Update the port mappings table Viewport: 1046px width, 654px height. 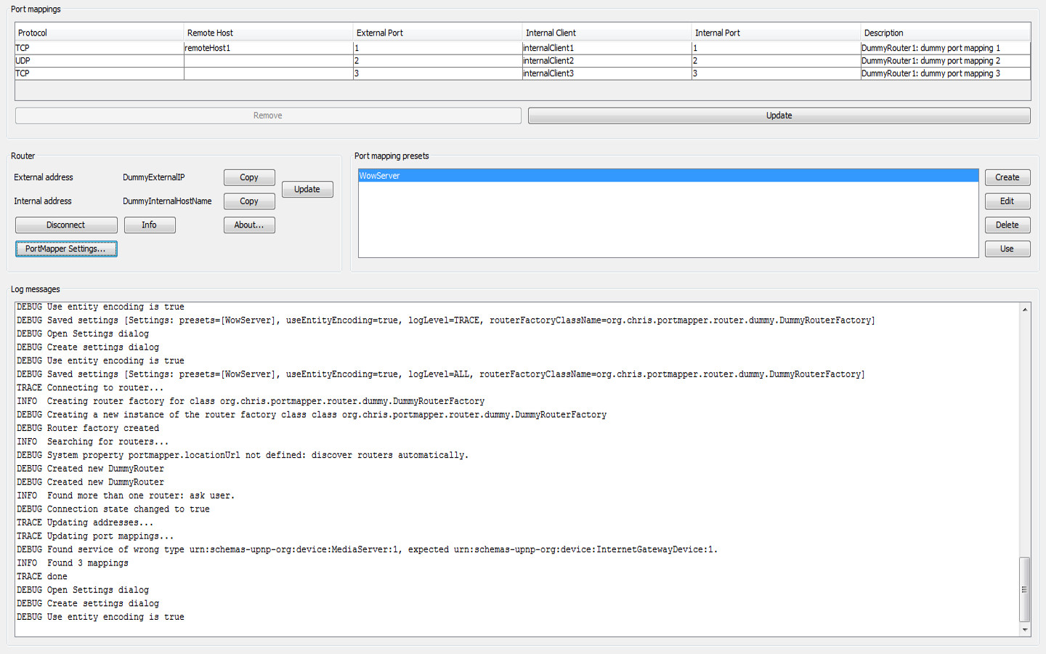coord(779,116)
